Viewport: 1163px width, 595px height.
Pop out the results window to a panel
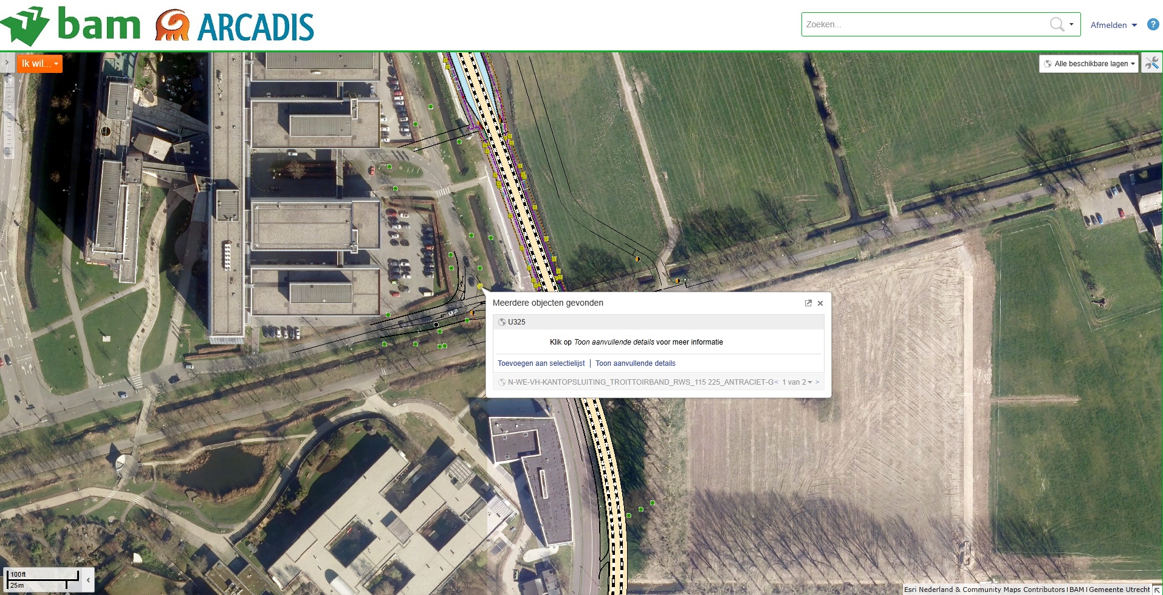[x=808, y=303]
